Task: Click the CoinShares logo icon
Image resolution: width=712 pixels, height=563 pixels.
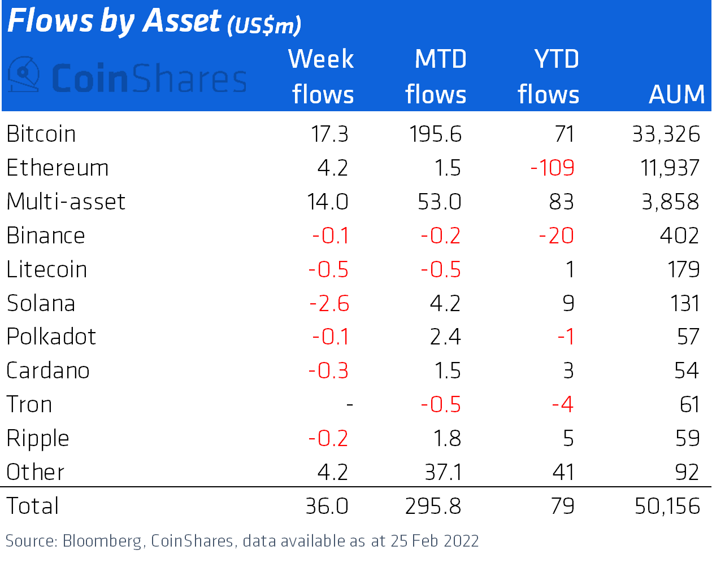Action: (24, 75)
